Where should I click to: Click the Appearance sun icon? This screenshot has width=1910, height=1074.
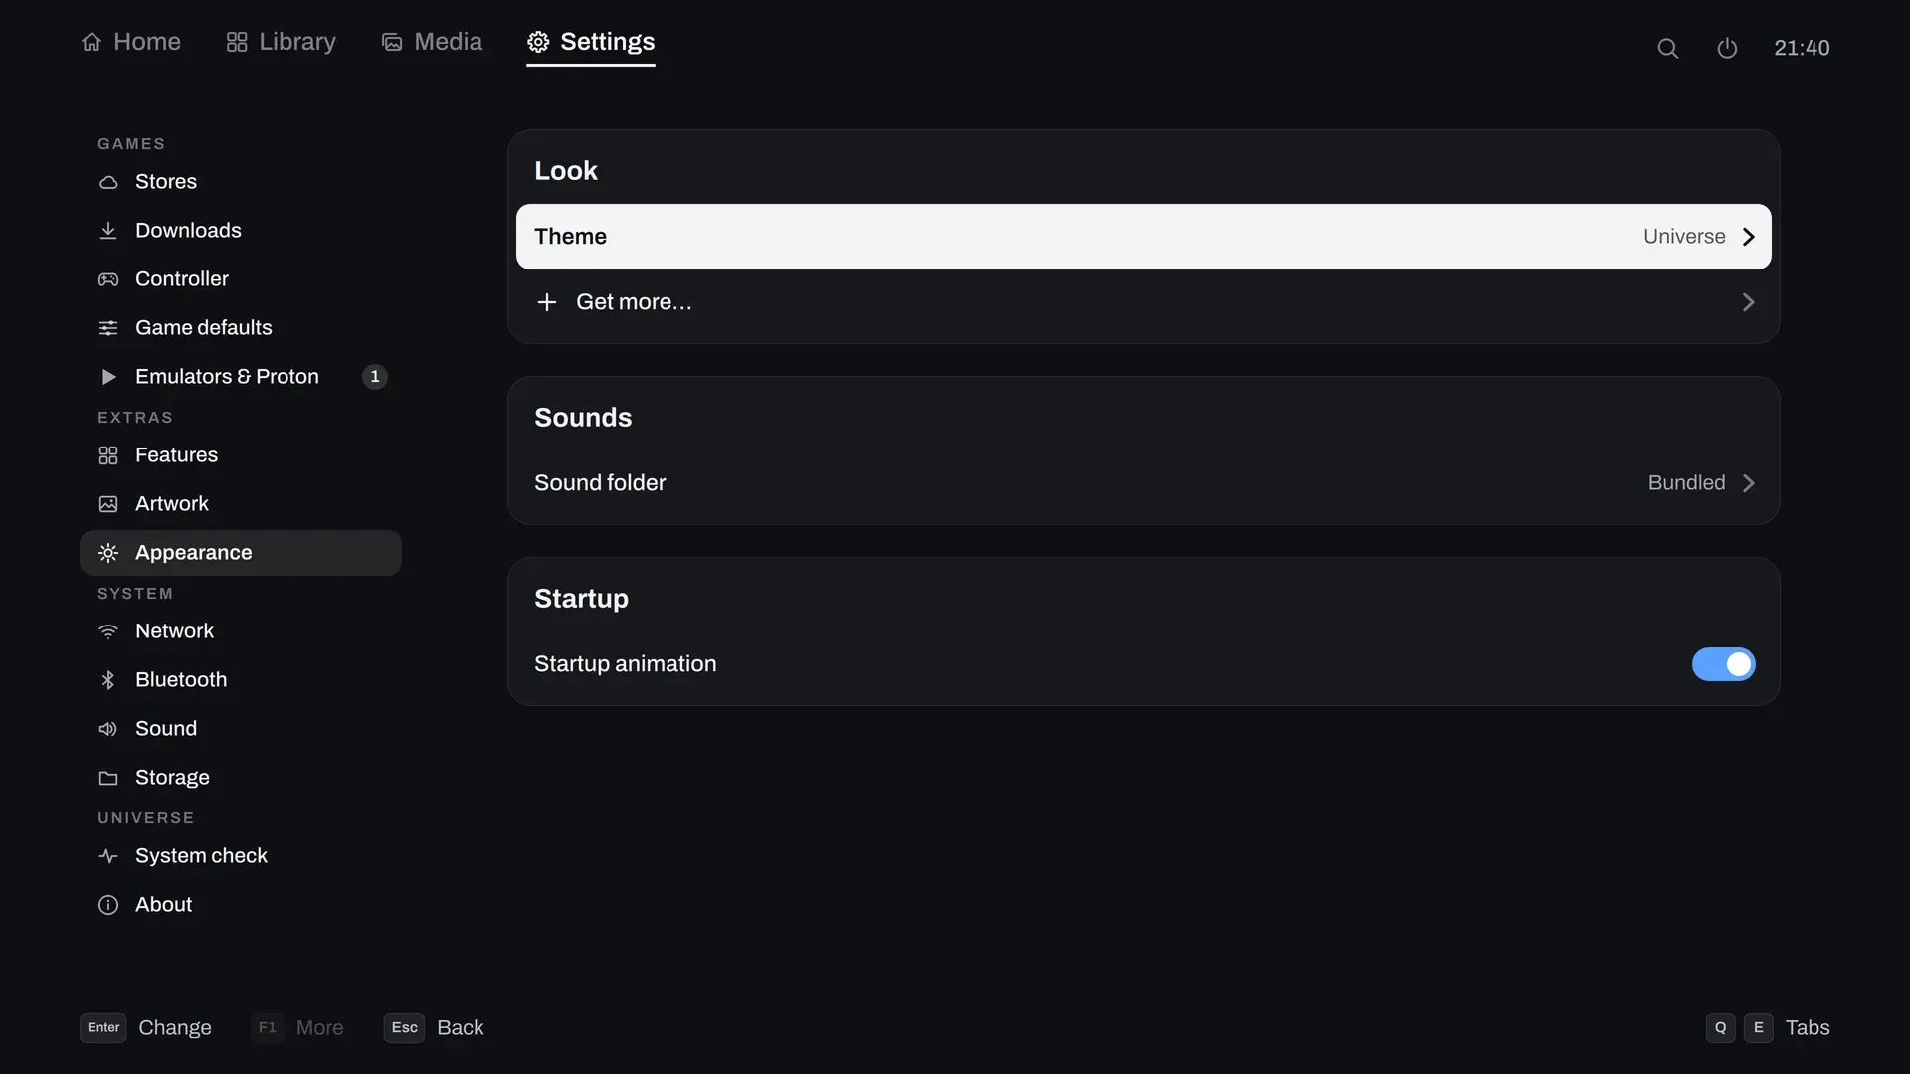108,553
